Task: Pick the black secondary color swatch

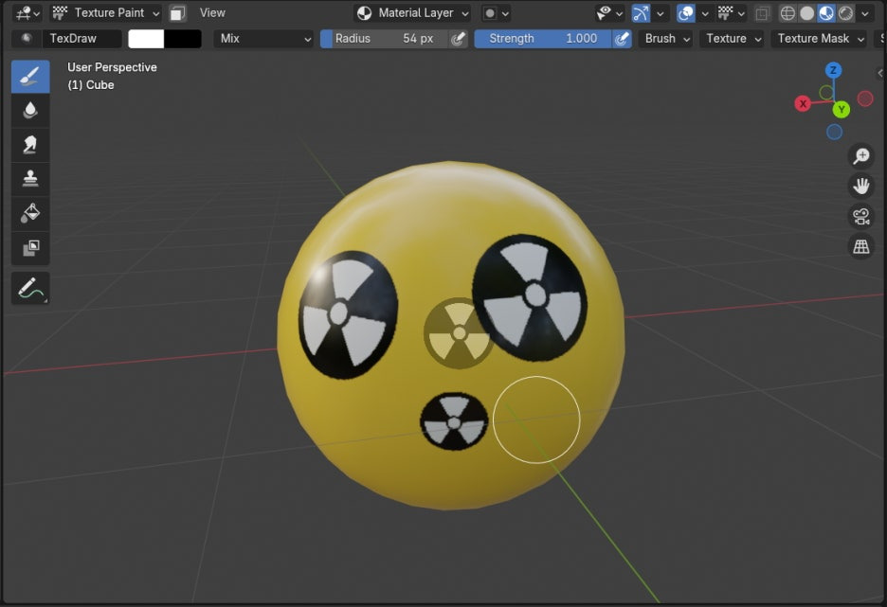Action: coord(183,39)
